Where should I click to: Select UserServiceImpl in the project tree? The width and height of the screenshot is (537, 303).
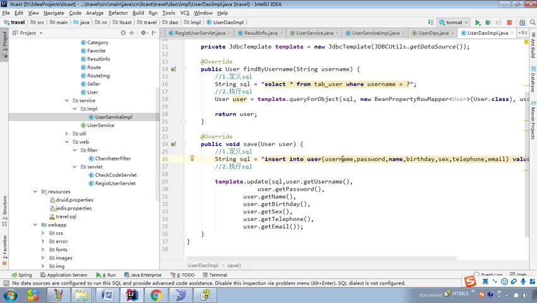coord(113,117)
